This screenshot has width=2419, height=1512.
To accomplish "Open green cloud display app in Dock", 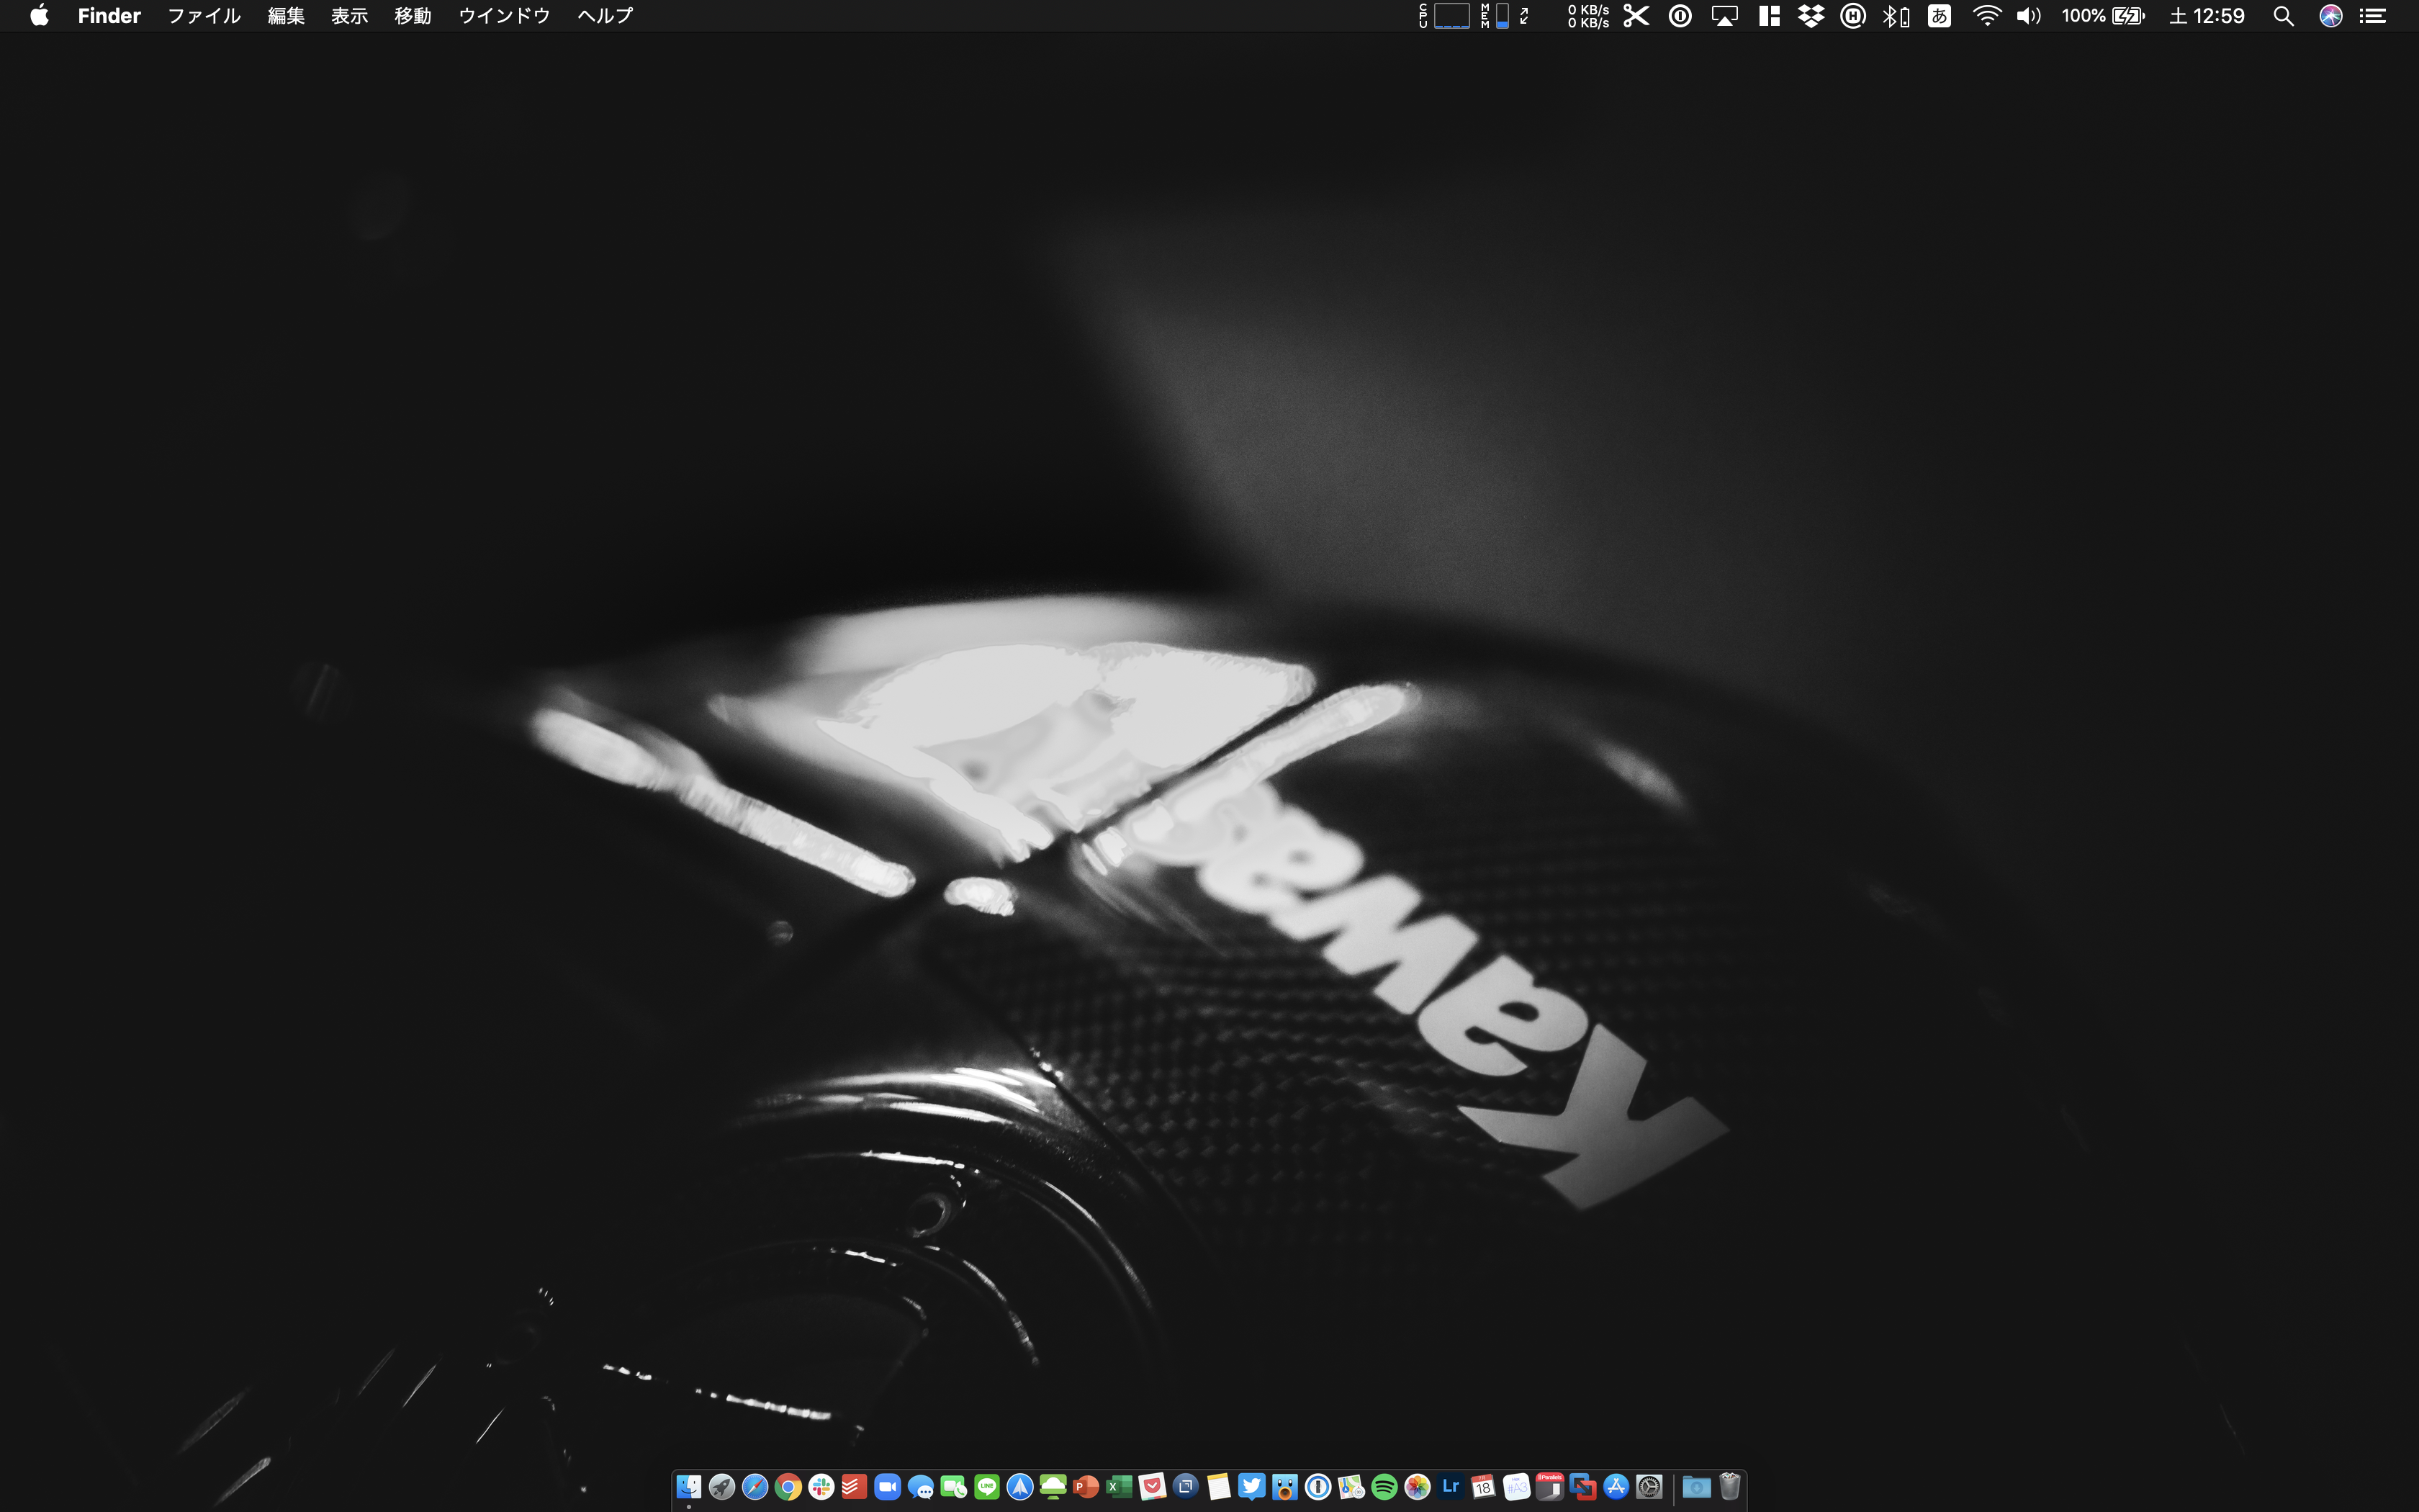I will [1053, 1487].
